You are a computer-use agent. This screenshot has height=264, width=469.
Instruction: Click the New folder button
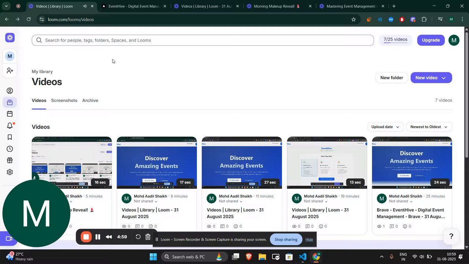[392, 78]
